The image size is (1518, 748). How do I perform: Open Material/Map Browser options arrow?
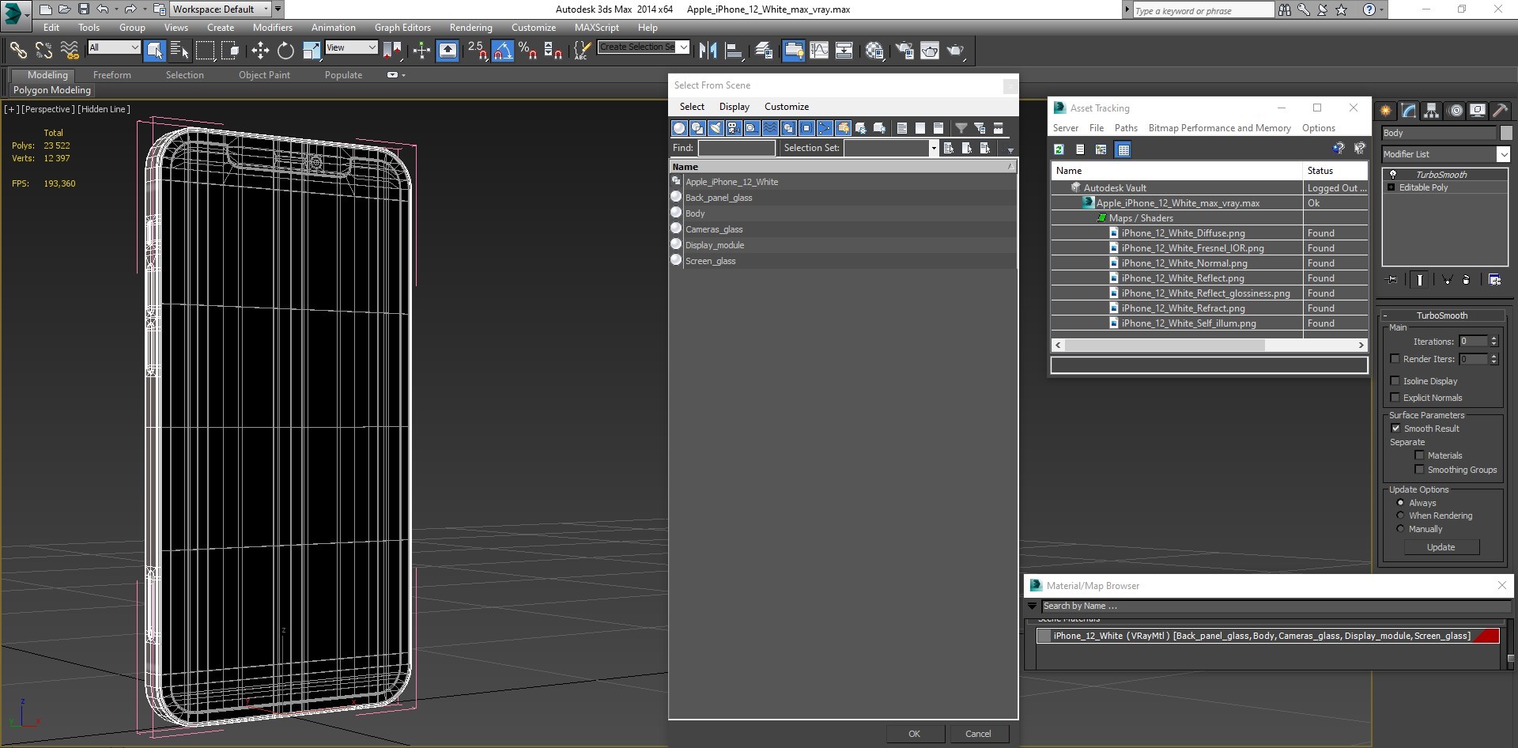1032,606
